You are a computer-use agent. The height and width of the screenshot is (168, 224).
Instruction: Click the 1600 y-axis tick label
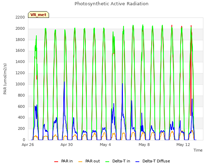[x=20, y=50]
